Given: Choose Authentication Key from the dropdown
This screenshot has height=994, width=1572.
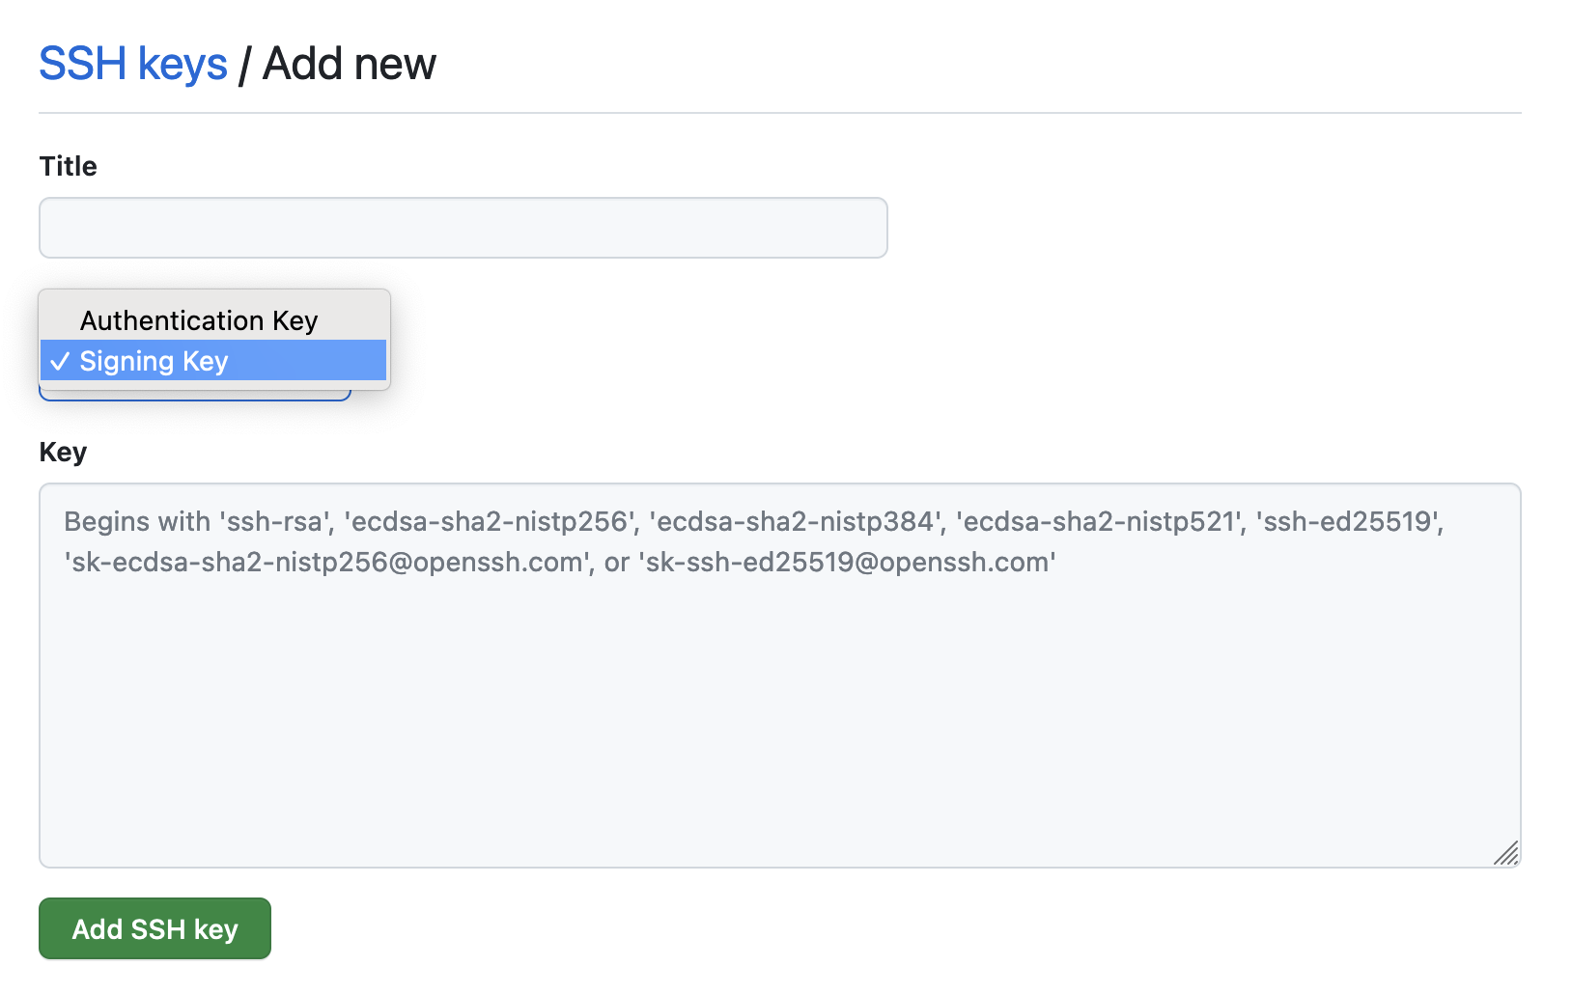Looking at the screenshot, I should click(198, 320).
